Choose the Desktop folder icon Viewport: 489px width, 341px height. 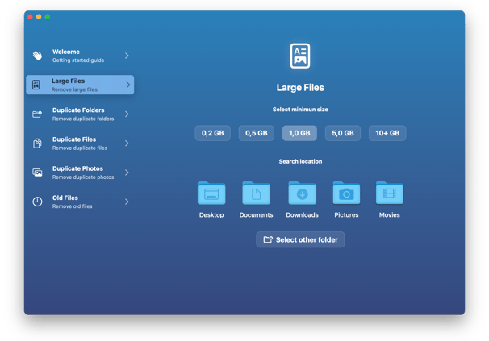(211, 193)
